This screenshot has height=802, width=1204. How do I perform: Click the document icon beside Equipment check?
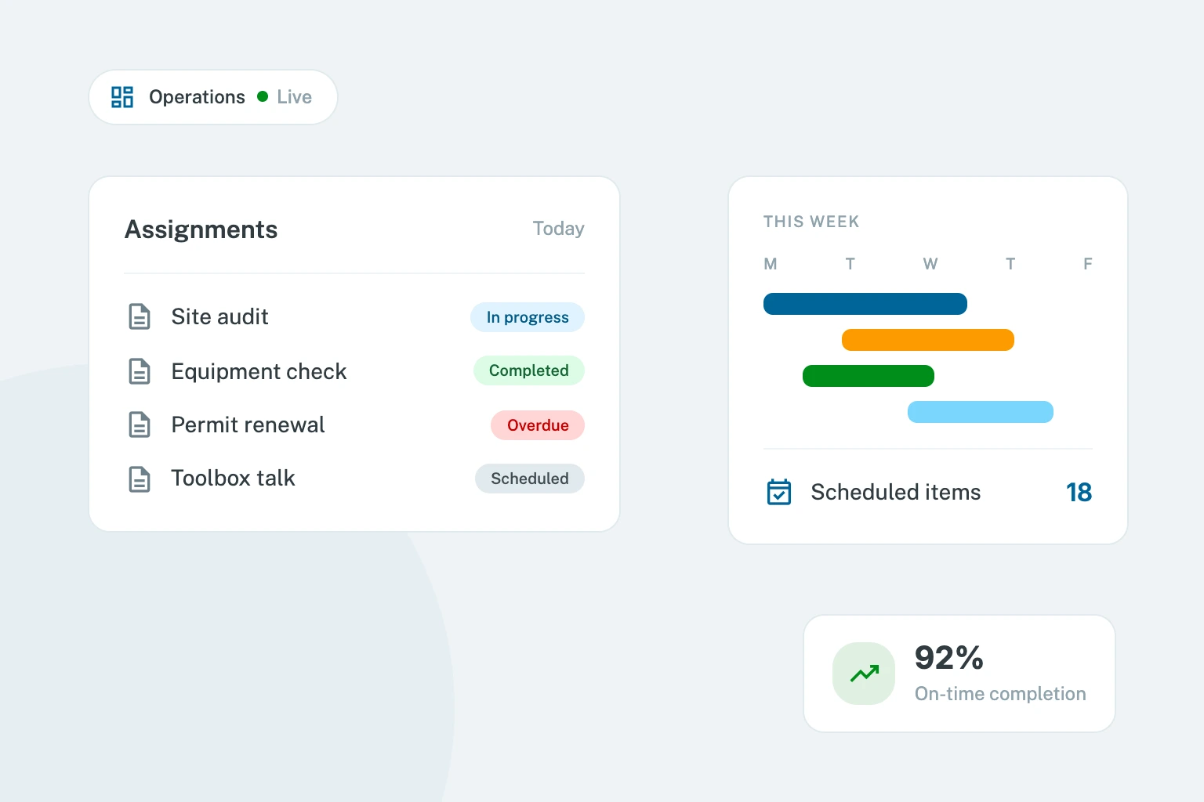point(140,371)
